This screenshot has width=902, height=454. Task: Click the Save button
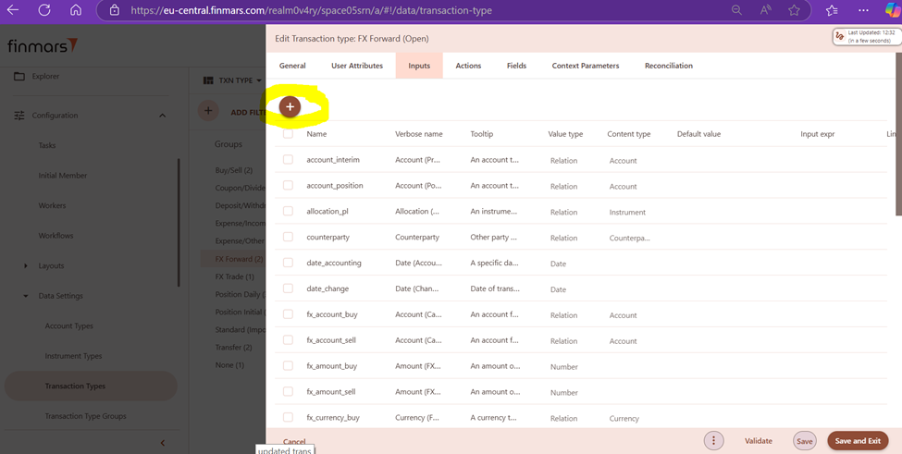pos(804,441)
